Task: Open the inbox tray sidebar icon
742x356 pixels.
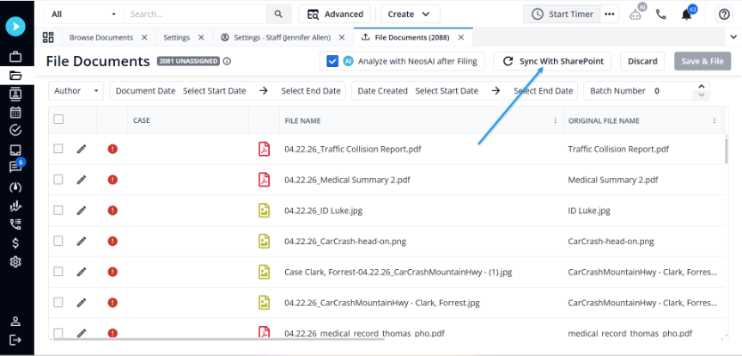Action: (x=15, y=150)
